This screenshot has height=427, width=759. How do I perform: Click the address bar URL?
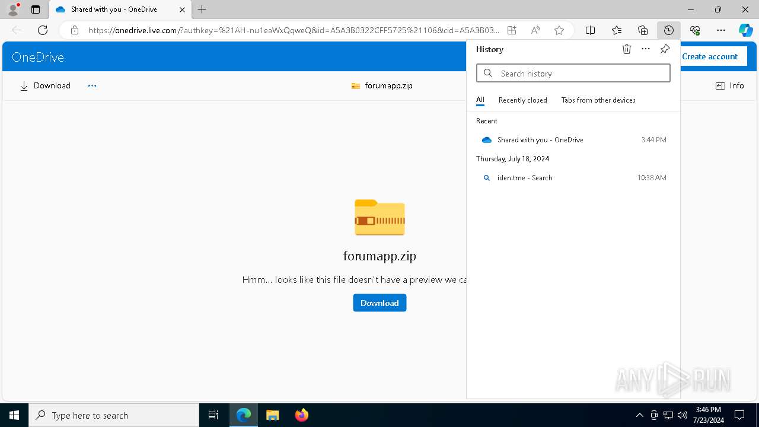click(x=294, y=30)
